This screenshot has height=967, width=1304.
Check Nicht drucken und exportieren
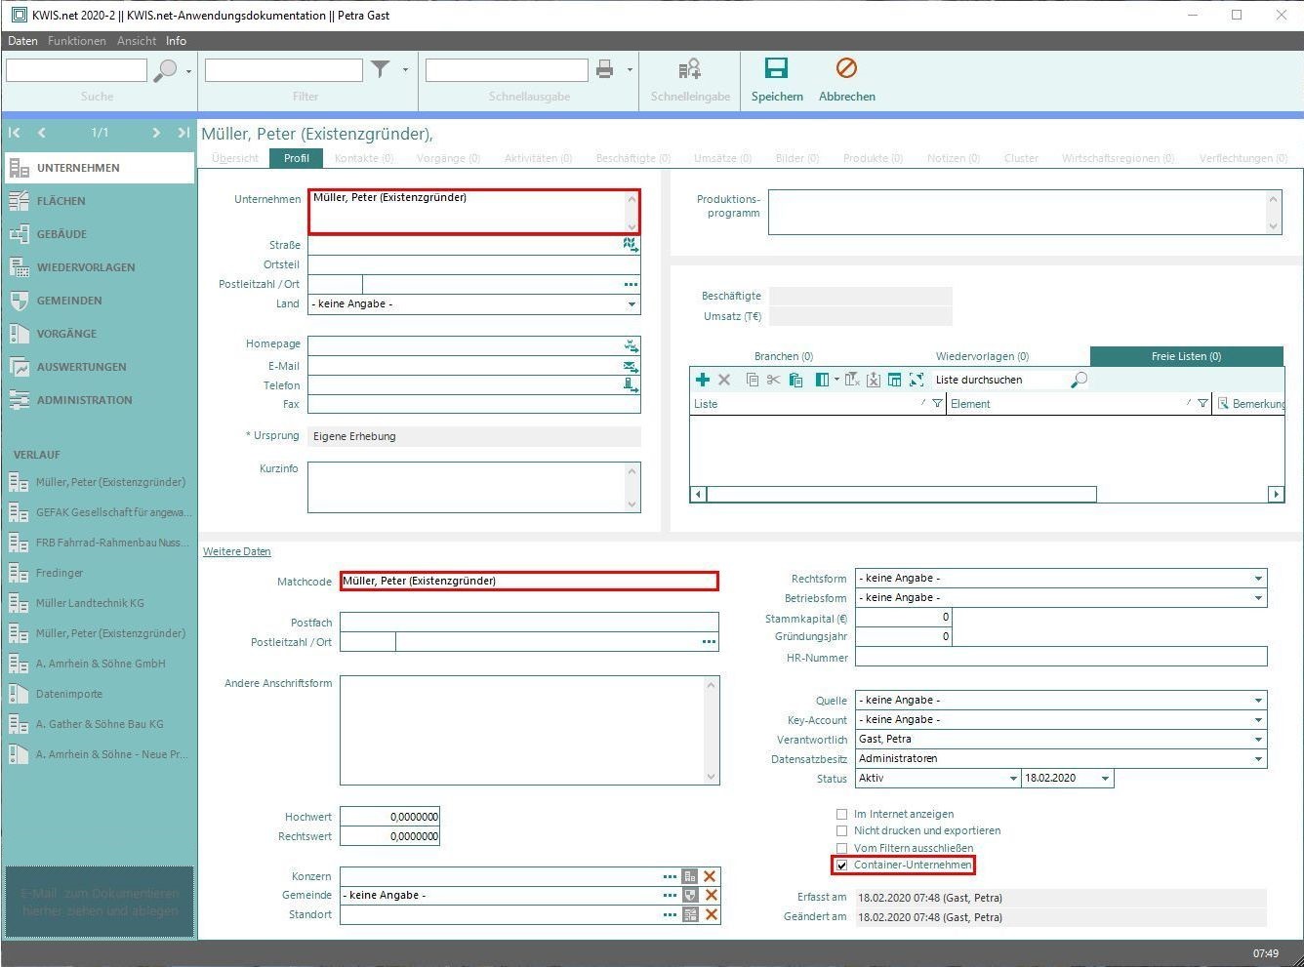(841, 831)
